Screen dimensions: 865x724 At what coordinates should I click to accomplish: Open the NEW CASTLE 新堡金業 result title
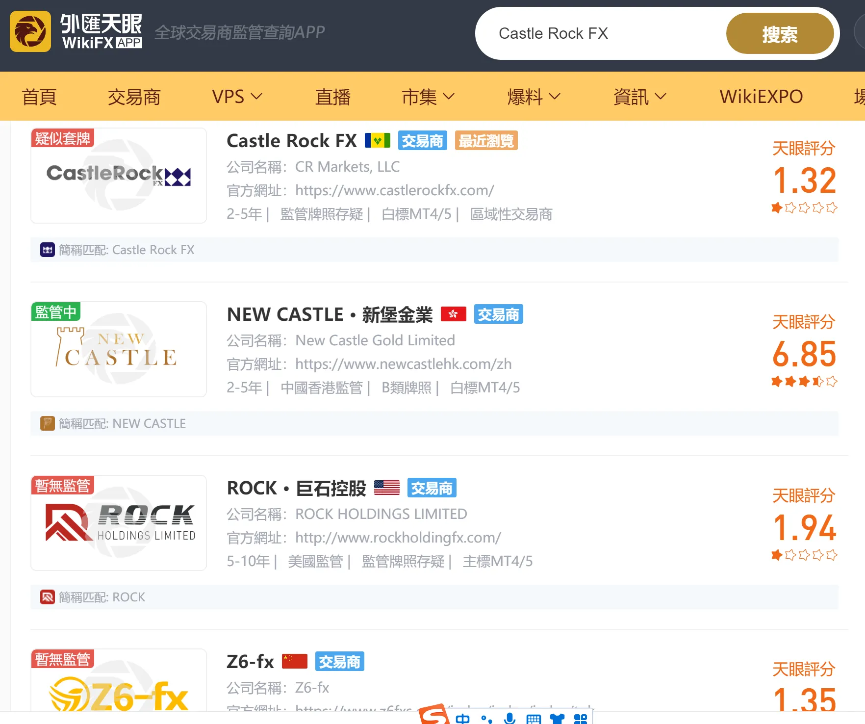(x=330, y=314)
